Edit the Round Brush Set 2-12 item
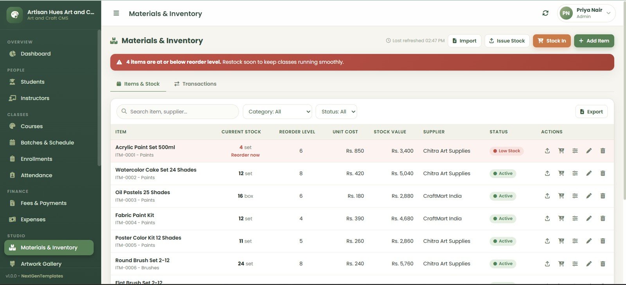 click(589, 264)
